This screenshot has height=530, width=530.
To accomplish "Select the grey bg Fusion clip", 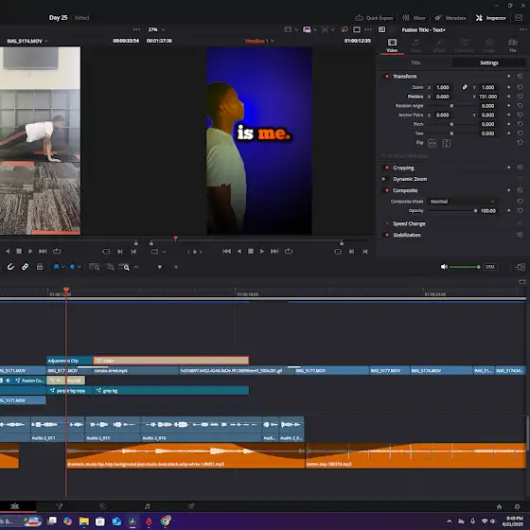I will 171,390.
